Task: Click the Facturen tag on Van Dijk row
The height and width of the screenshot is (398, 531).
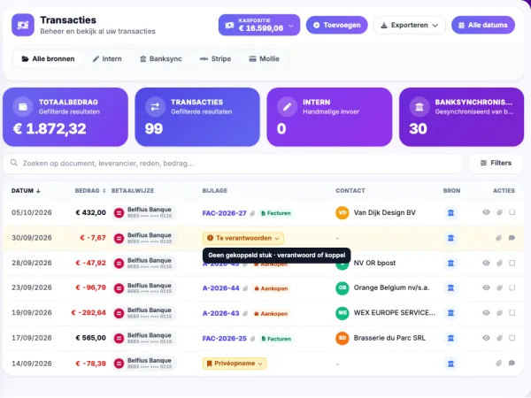Action: click(276, 213)
